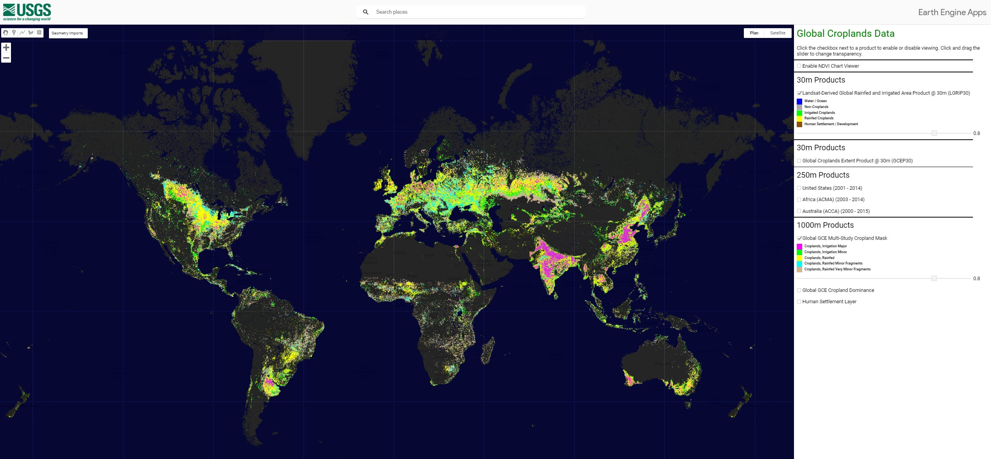Uncheck the LGRIP30 rainfed and irrigated layer

799,93
